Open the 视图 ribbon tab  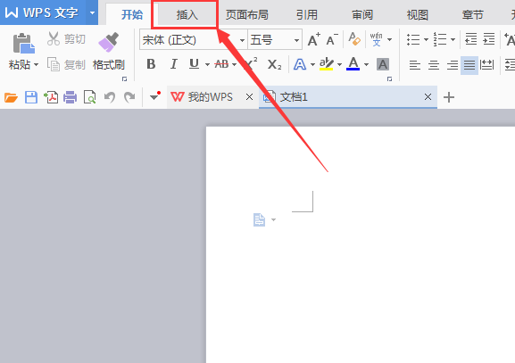click(418, 15)
